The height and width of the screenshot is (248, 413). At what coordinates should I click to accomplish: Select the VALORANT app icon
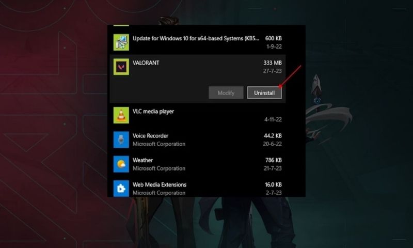tap(121, 67)
